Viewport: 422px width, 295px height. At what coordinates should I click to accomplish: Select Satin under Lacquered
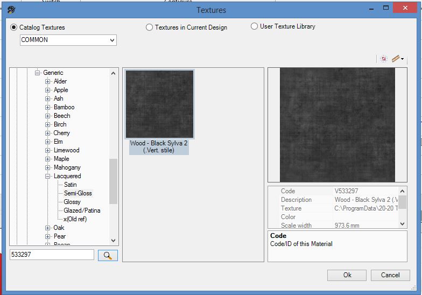[x=70, y=185]
